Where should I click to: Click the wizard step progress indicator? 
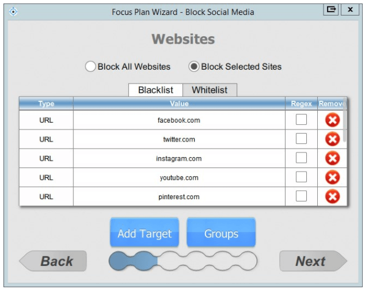[183, 261]
